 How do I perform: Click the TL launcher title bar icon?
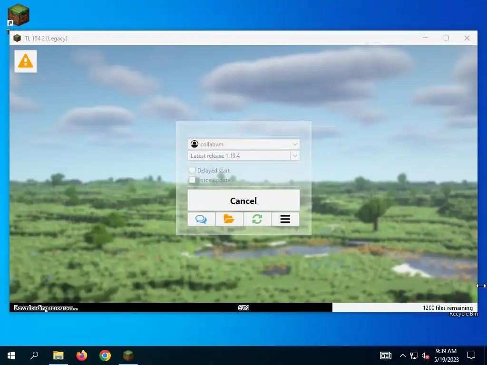pos(17,38)
